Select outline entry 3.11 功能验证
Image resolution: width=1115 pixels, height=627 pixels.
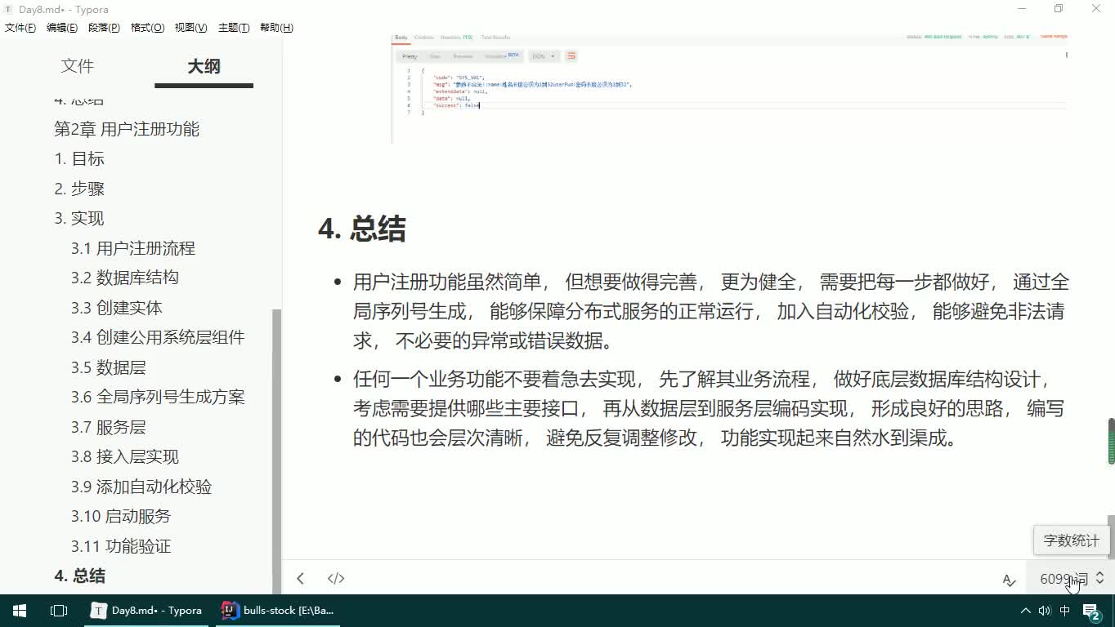pos(121,546)
